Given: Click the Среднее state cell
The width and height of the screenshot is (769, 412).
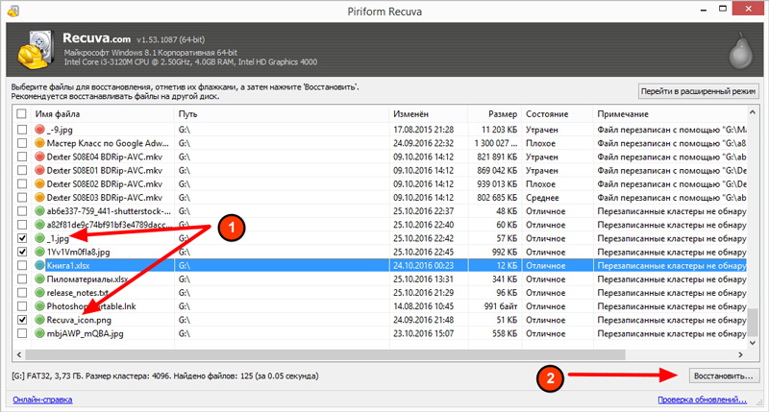Looking at the screenshot, I should (542, 198).
